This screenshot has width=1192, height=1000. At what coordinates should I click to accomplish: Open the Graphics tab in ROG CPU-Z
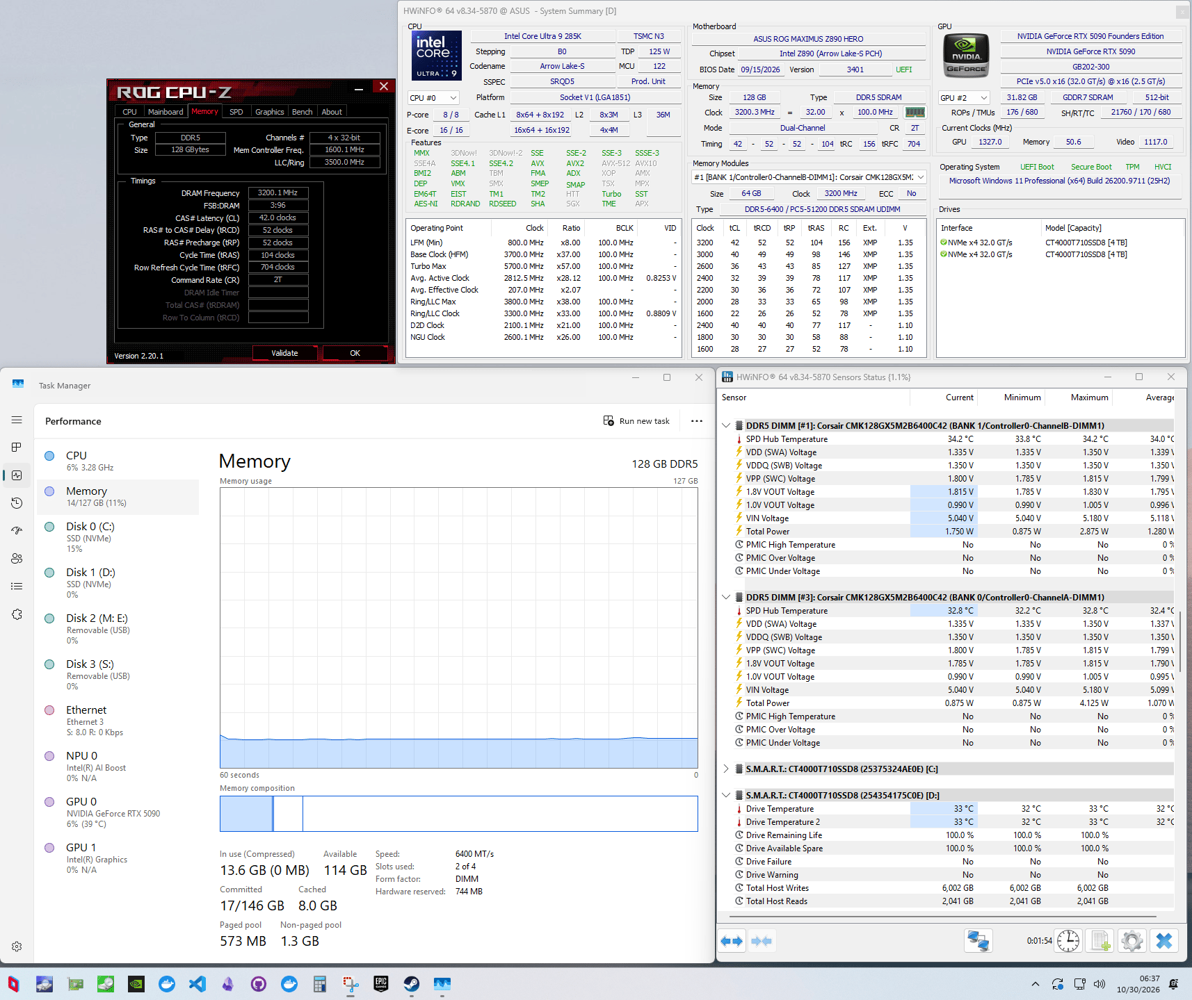pyautogui.click(x=269, y=112)
